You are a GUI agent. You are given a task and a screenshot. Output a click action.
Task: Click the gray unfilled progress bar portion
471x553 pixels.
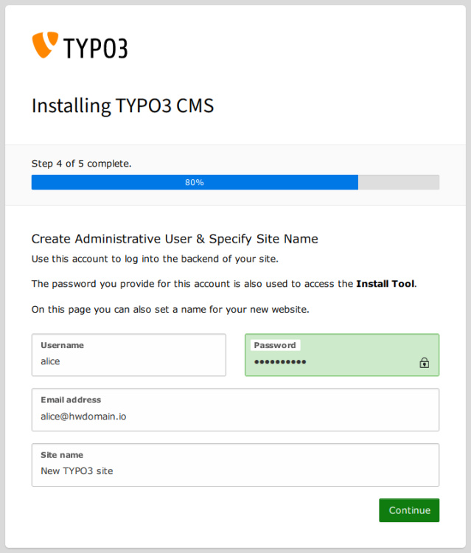pos(398,182)
